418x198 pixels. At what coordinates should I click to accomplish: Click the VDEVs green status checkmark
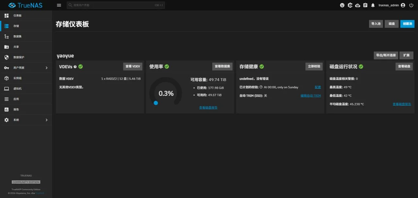[80, 67]
